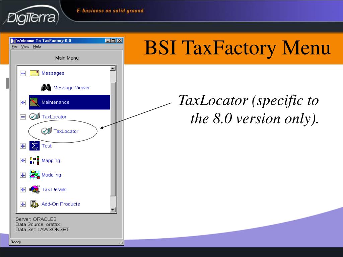Click the main menu scroll down arrow
Viewport: 343px width, 257px height.
(113, 210)
